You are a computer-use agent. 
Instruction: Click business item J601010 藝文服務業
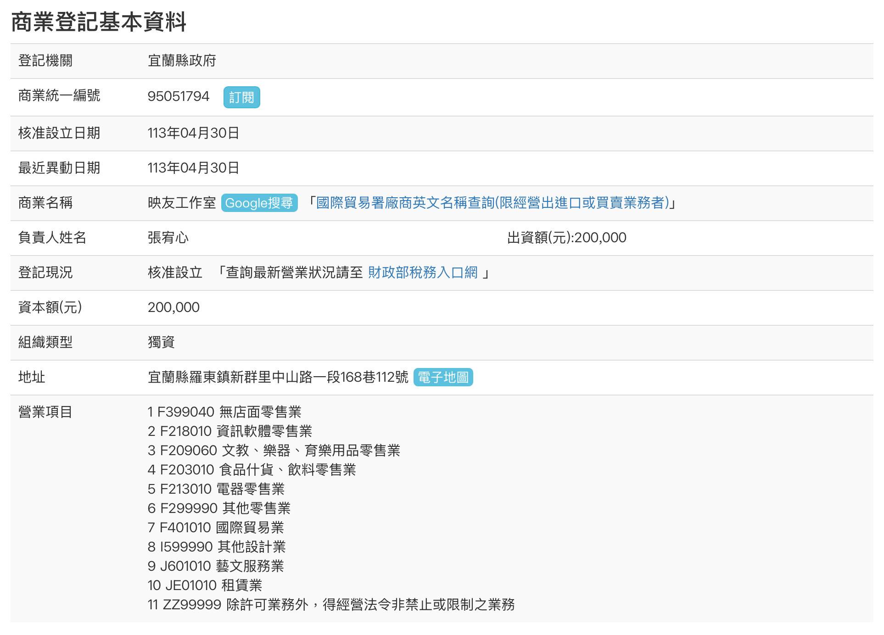216,566
